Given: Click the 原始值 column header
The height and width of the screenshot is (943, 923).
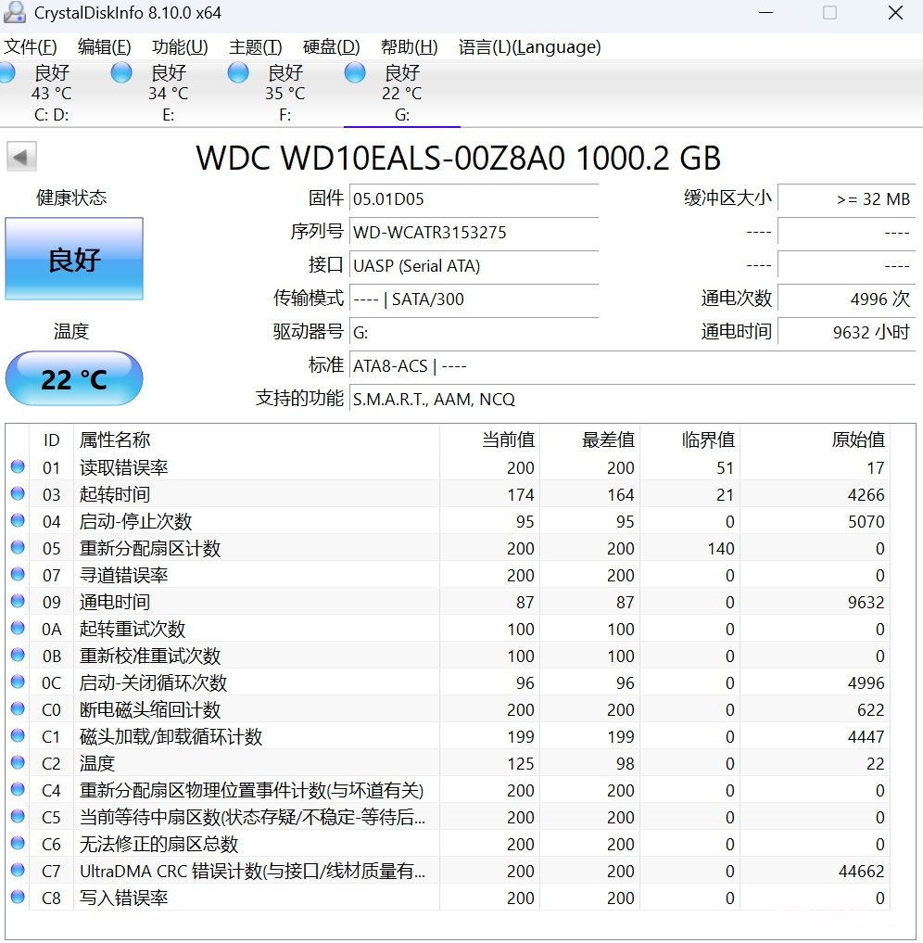Looking at the screenshot, I should click(x=857, y=440).
